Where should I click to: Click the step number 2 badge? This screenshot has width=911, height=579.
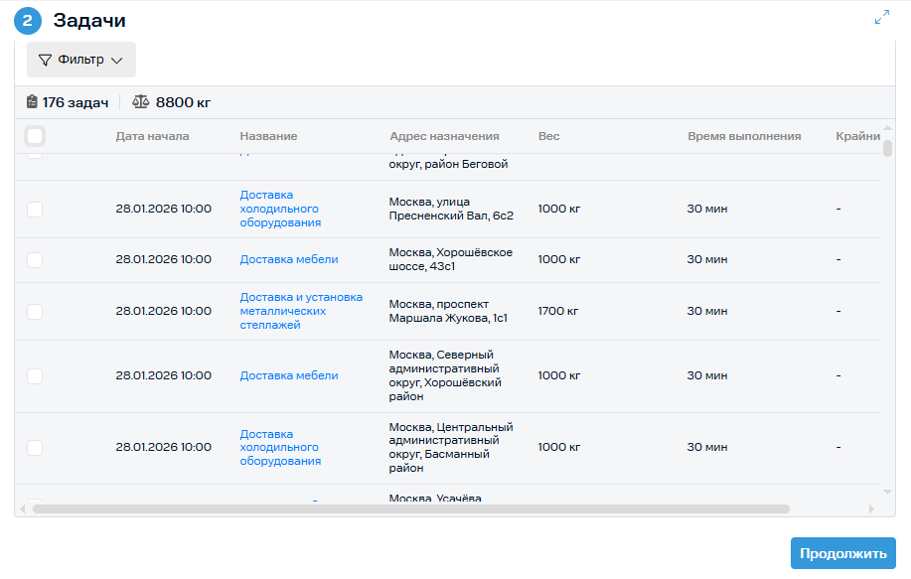[28, 20]
